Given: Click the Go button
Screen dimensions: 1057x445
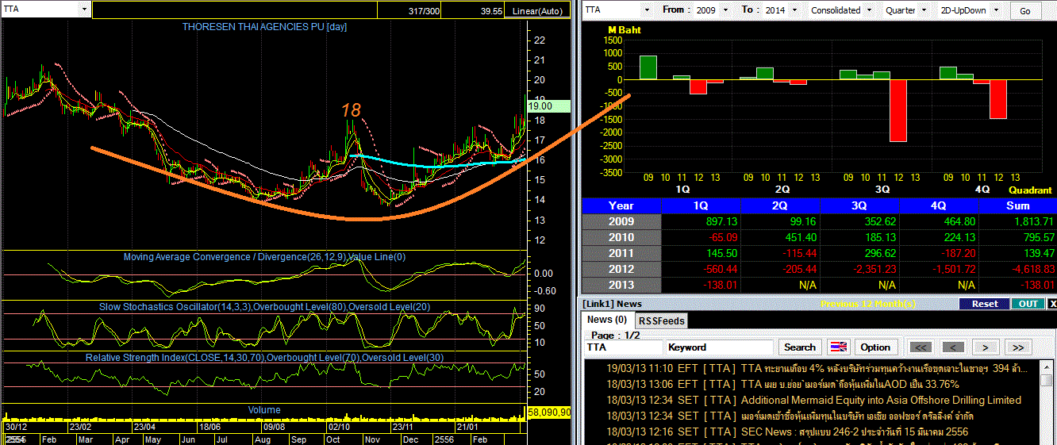Looking at the screenshot, I should coord(1025,11).
